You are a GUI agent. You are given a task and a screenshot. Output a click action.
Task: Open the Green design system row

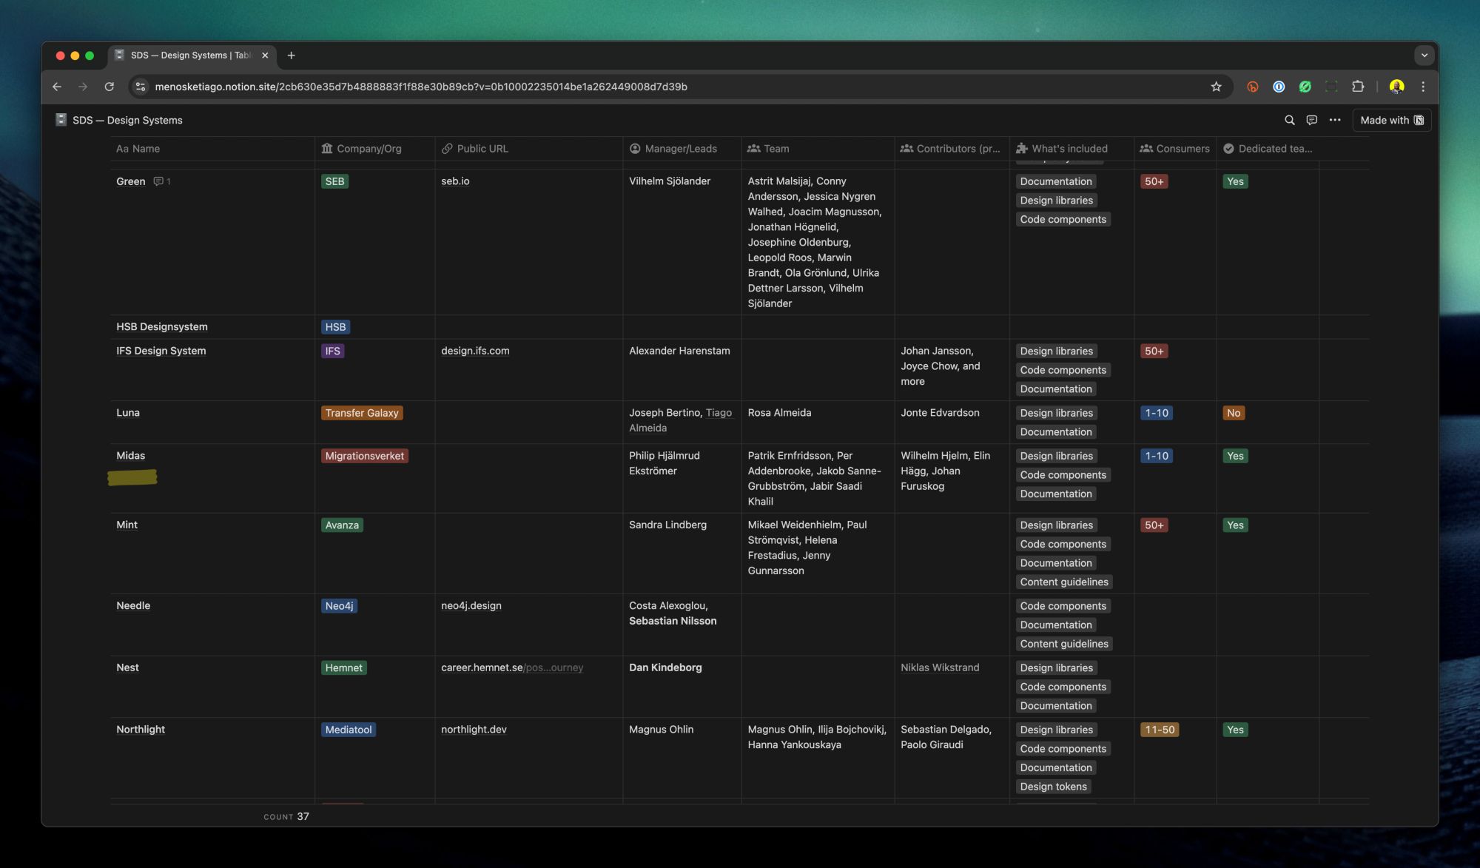point(131,181)
